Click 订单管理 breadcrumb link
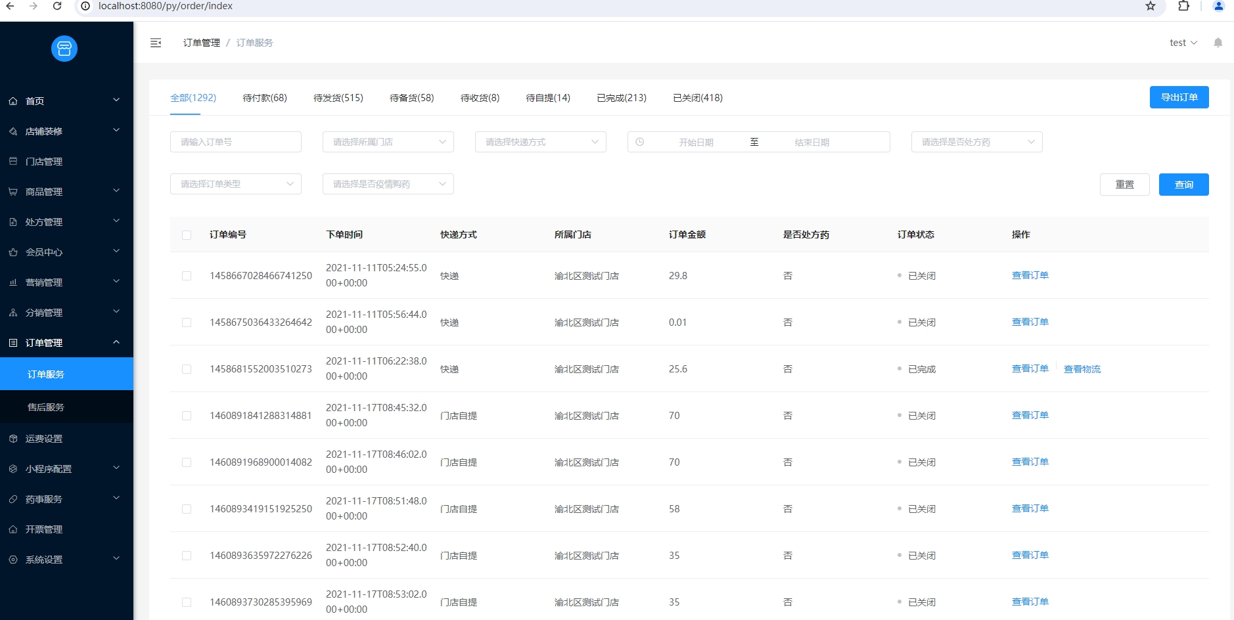This screenshot has width=1234, height=620. click(202, 43)
